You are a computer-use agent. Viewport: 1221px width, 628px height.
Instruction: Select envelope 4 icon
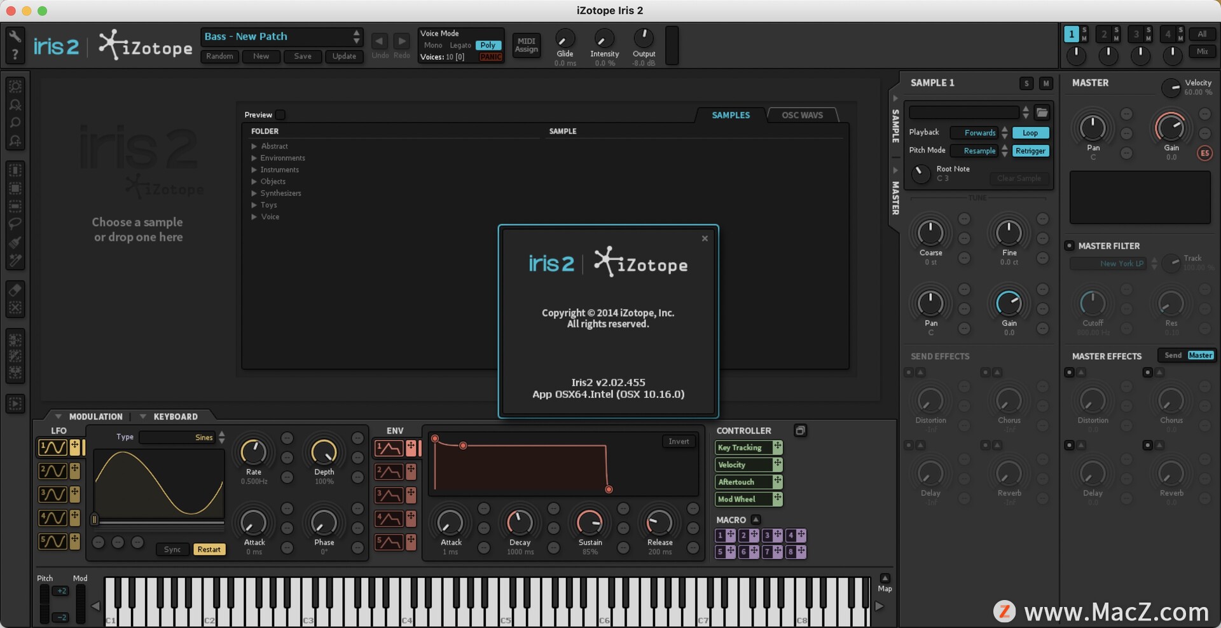[x=389, y=519]
